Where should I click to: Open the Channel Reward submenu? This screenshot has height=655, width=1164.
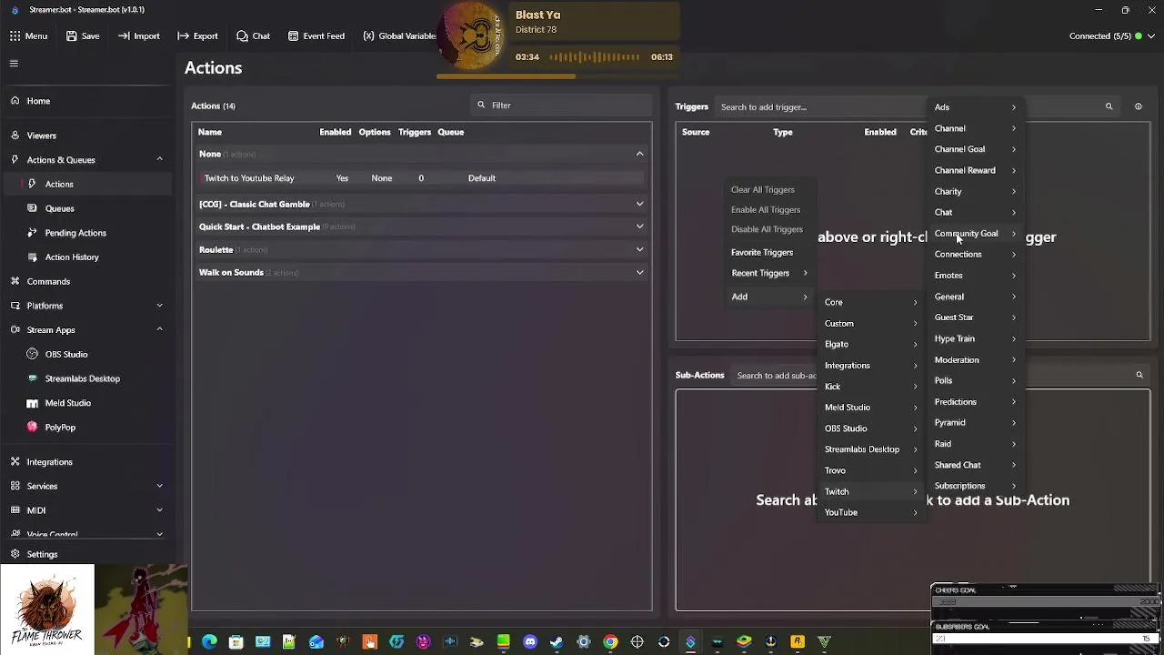[x=976, y=170]
